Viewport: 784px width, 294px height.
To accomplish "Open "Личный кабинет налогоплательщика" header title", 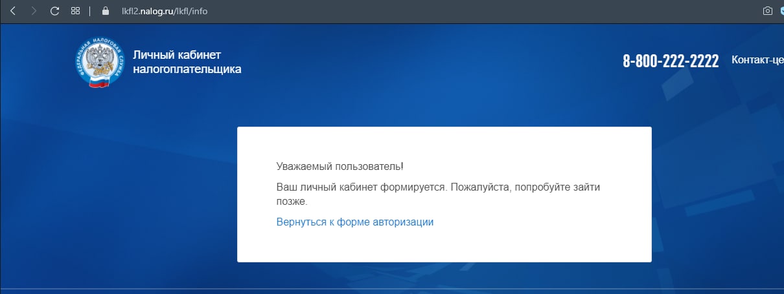I will click(x=187, y=62).
